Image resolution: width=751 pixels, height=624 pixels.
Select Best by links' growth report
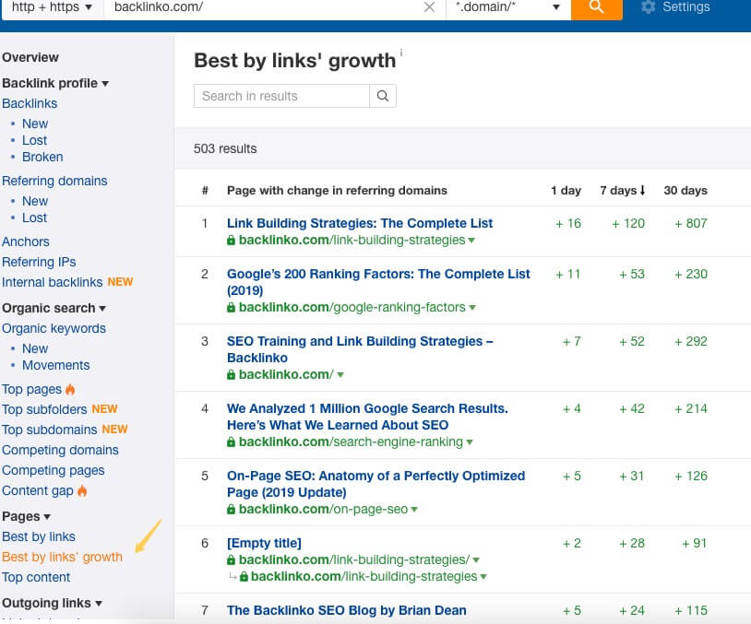(62, 557)
